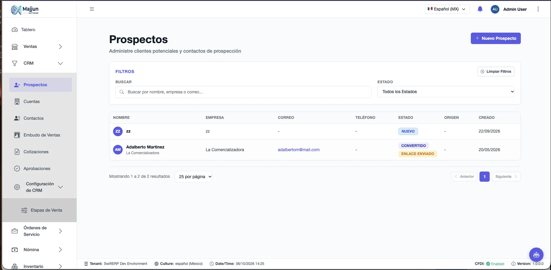Image resolution: width=551 pixels, height=270 pixels.
Task: Click the Date/Time clock icon in footer
Action: pos(212,264)
